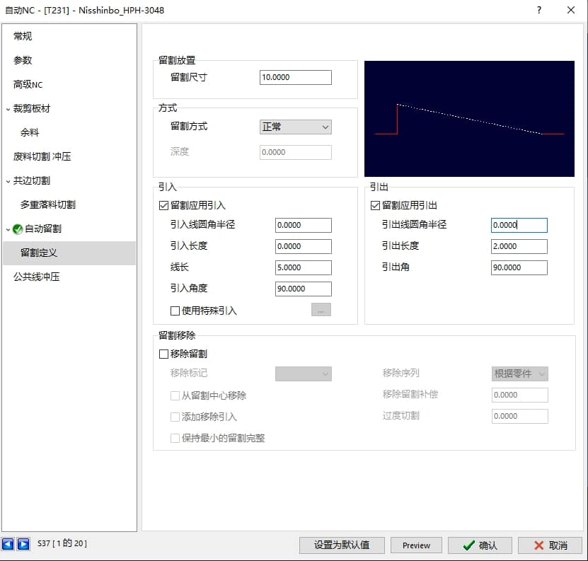Collapse the 裁剪板材 tree node
Screen dimensions: 588x561
[8, 109]
